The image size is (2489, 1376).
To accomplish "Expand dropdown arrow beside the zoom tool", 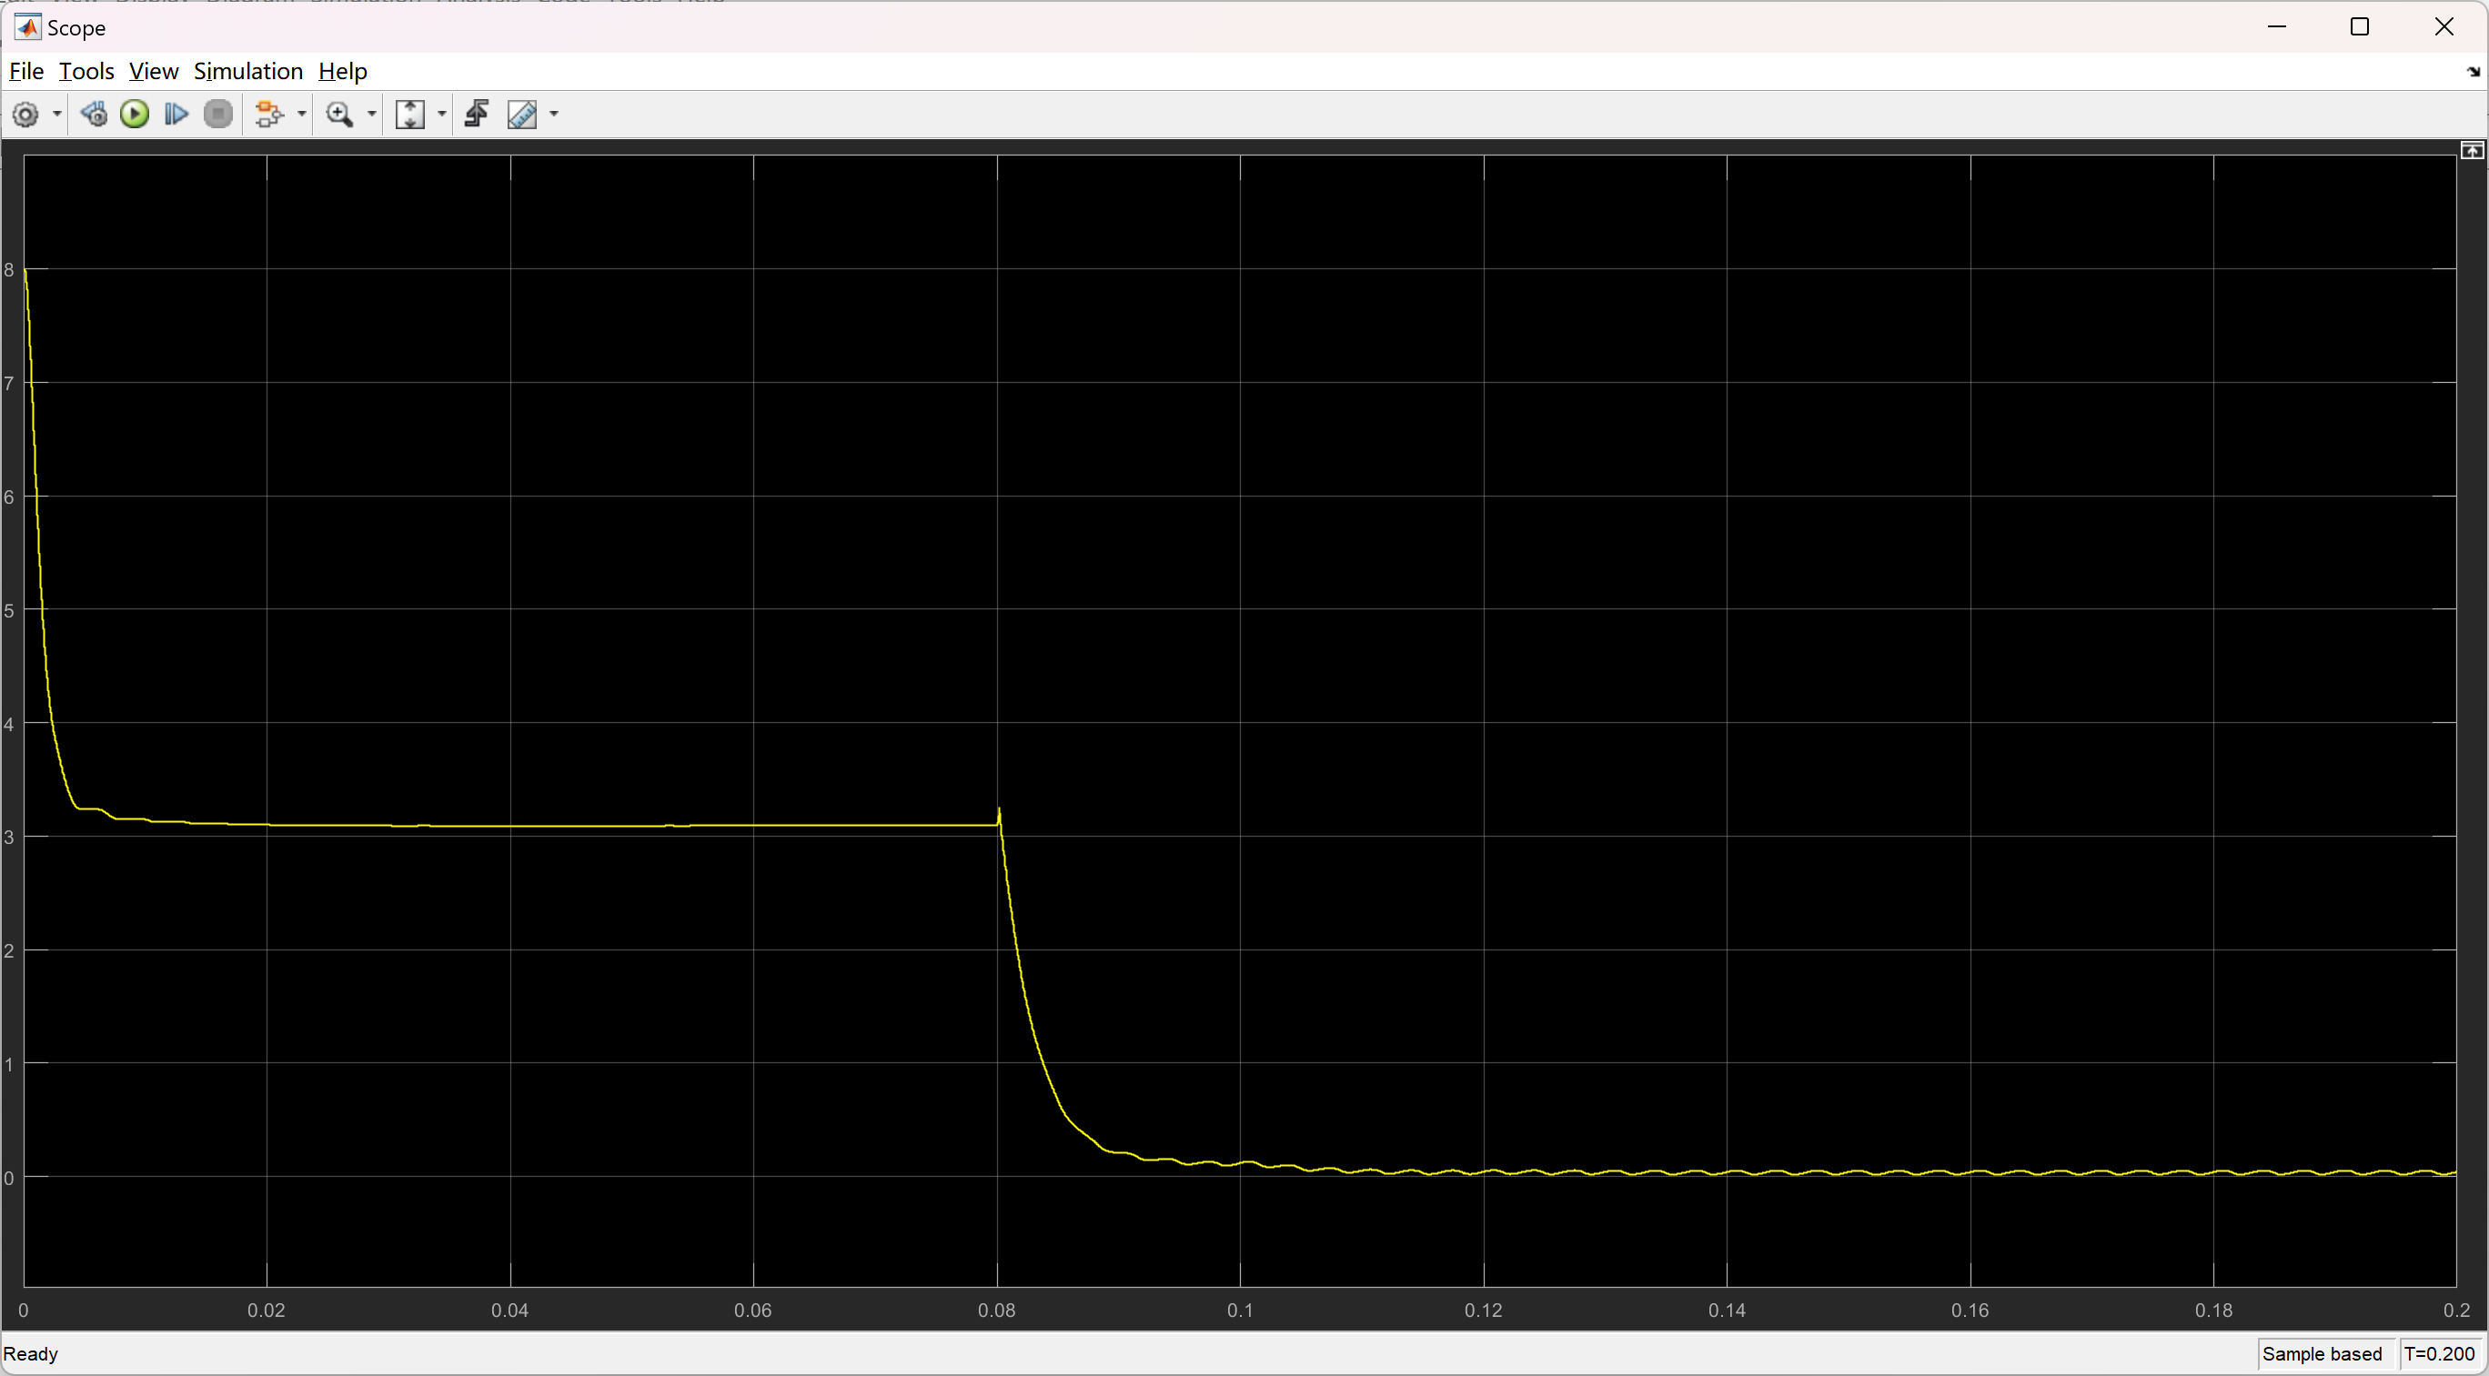I will click(x=372, y=115).
